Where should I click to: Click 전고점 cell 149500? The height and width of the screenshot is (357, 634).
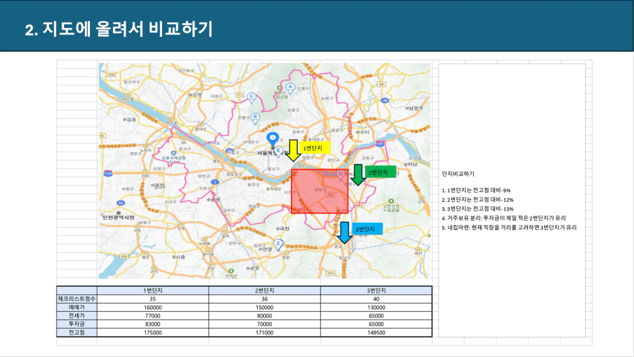(x=376, y=332)
